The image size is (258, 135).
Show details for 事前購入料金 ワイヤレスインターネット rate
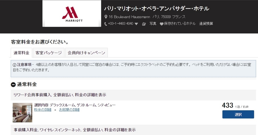click(x=75, y=130)
